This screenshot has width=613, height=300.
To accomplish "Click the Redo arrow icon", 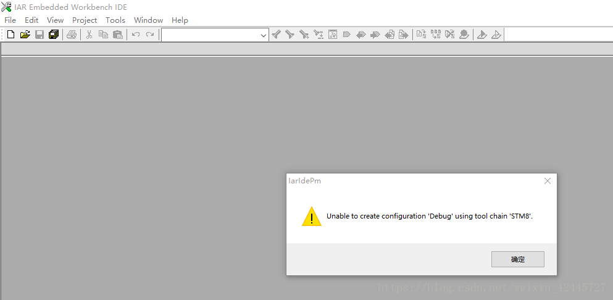I will (150, 35).
